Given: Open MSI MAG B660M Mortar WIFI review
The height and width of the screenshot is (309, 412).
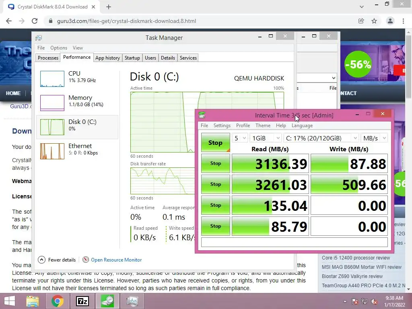Looking at the screenshot, I should [x=362, y=267].
